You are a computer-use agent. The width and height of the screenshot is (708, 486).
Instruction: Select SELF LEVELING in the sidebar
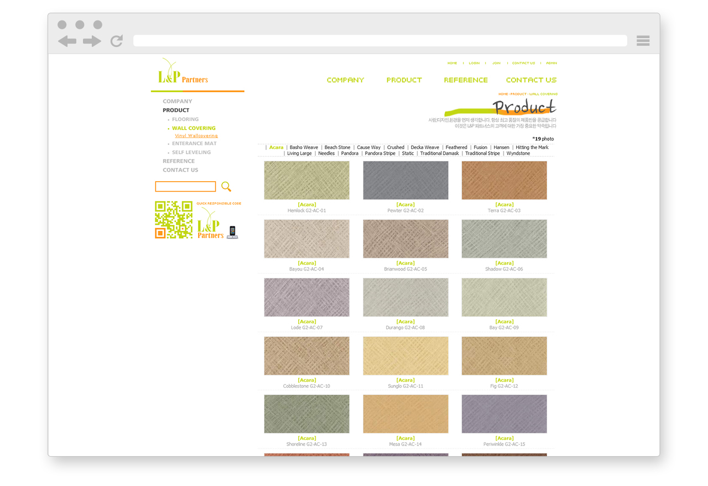pos(191,152)
